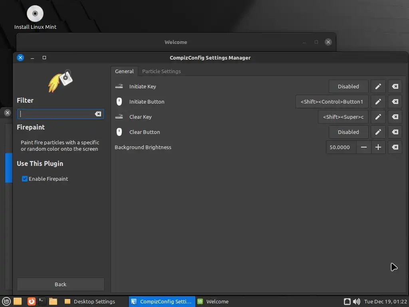
Task: Open the terminal from the taskbar
Action: [x=42, y=301]
